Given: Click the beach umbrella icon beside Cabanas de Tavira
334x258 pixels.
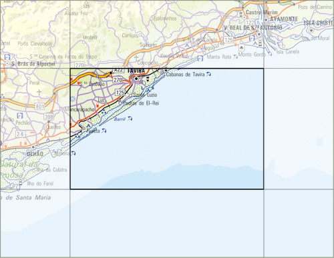Looking at the screenshot, I should [208, 74].
